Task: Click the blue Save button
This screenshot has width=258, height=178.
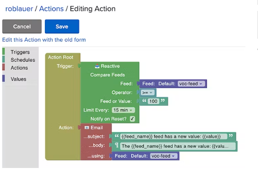Action: [62, 27]
